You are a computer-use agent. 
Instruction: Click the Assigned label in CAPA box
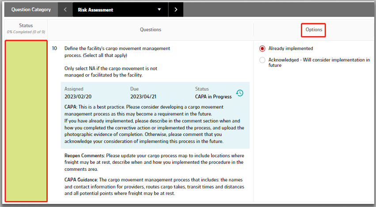tap(74, 89)
